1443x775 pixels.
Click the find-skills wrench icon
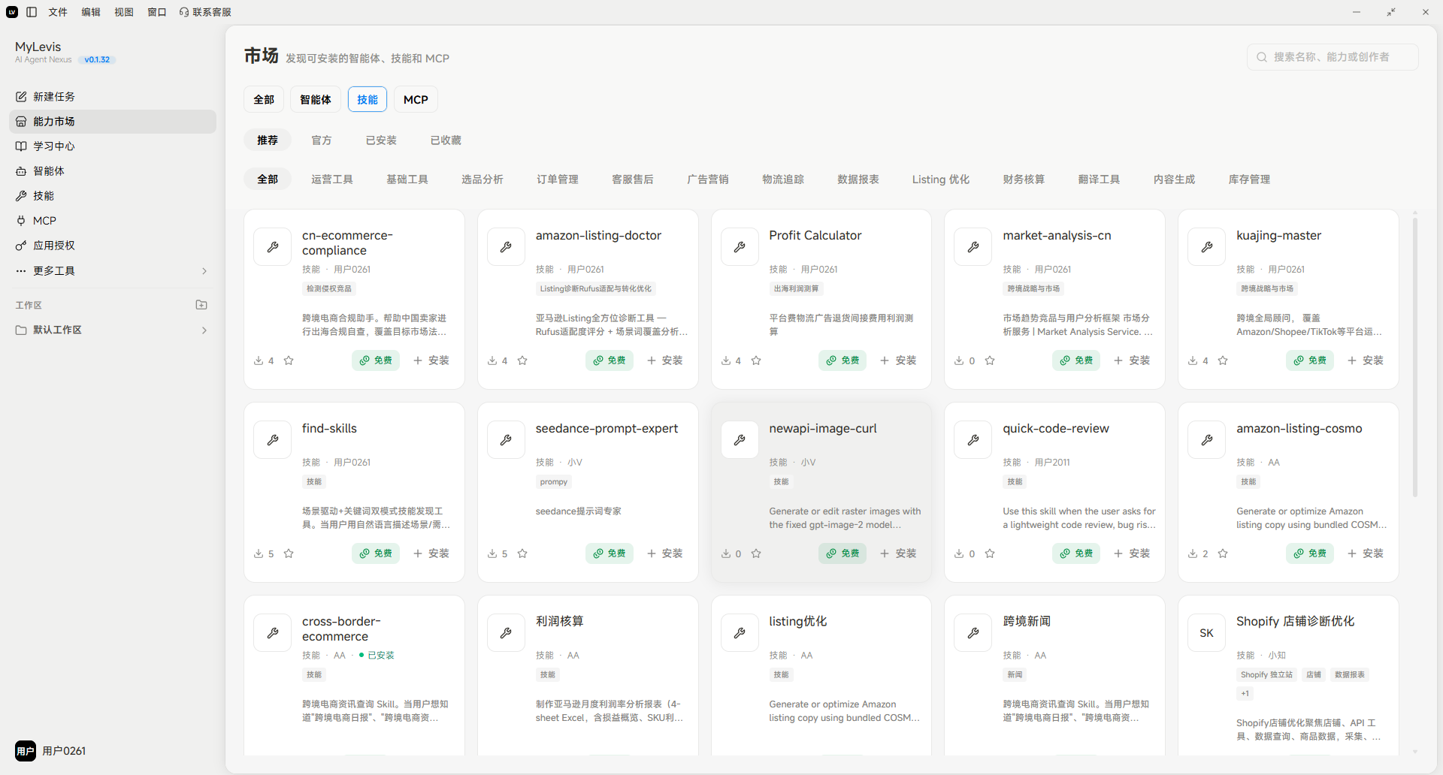(x=273, y=440)
